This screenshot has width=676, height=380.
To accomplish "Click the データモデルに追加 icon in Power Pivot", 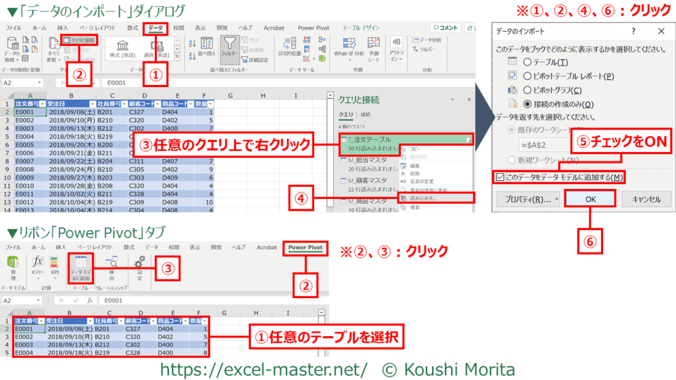I will pos(80,269).
